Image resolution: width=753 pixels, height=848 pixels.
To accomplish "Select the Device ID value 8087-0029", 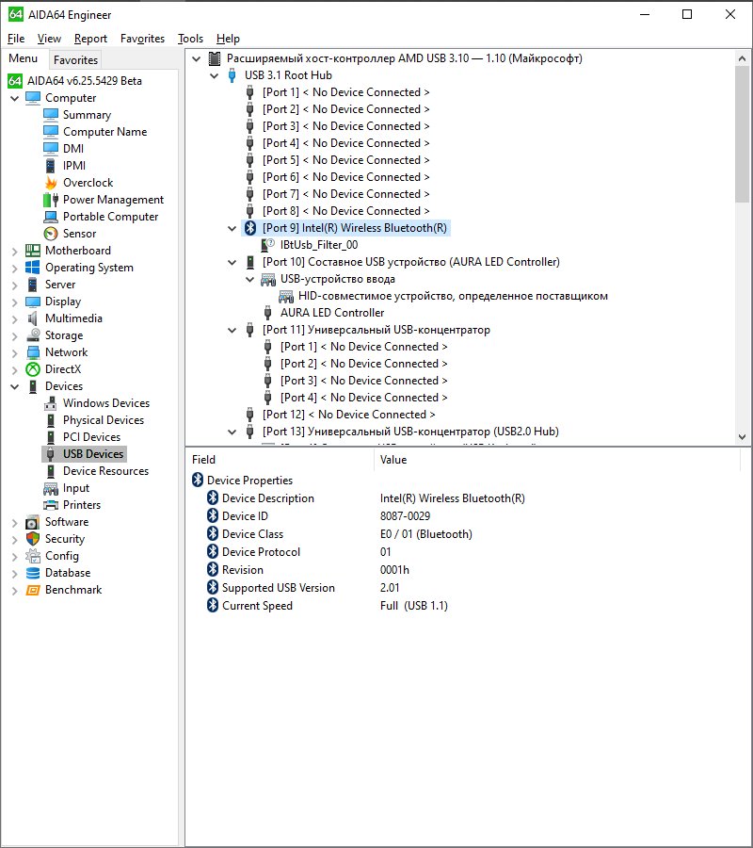I will click(x=405, y=516).
